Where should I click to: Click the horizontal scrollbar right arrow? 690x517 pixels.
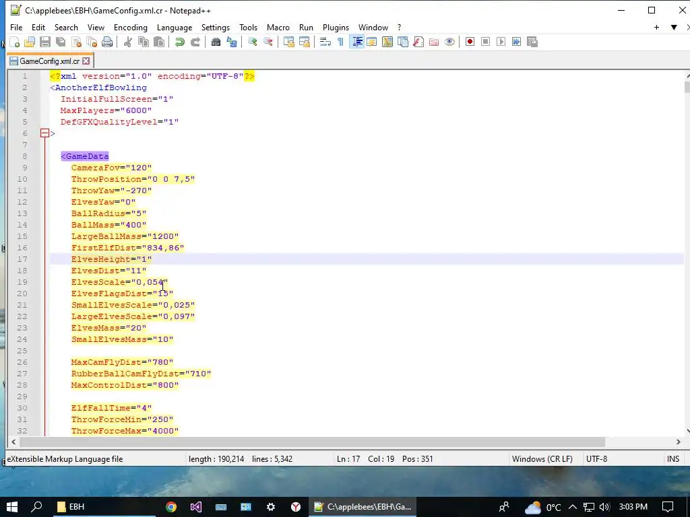[x=678, y=442]
